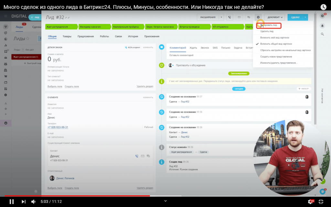Switch timeline to Ждать tab
331x207 pixels.
click(x=193, y=48)
